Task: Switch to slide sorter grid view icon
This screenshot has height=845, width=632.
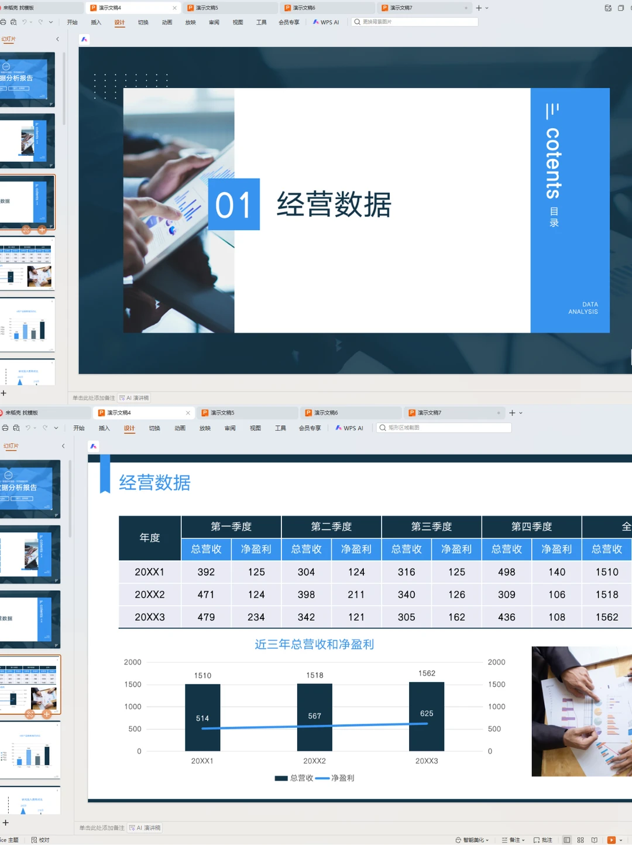Action: pos(581,840)
